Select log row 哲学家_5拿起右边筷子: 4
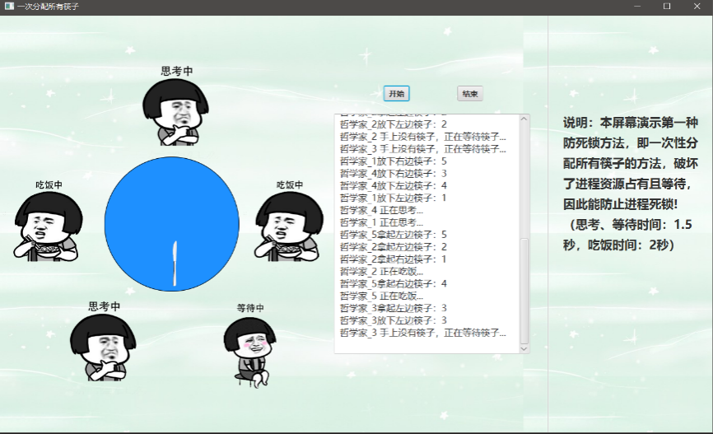Screen dimensions: 713x434 pos(394,284)
